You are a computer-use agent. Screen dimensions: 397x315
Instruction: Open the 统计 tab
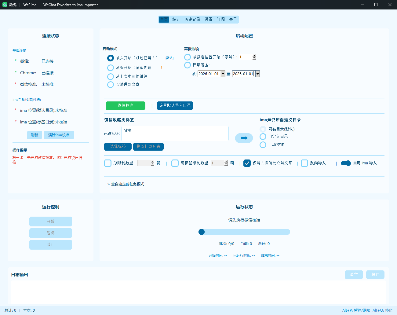[176, 20]
